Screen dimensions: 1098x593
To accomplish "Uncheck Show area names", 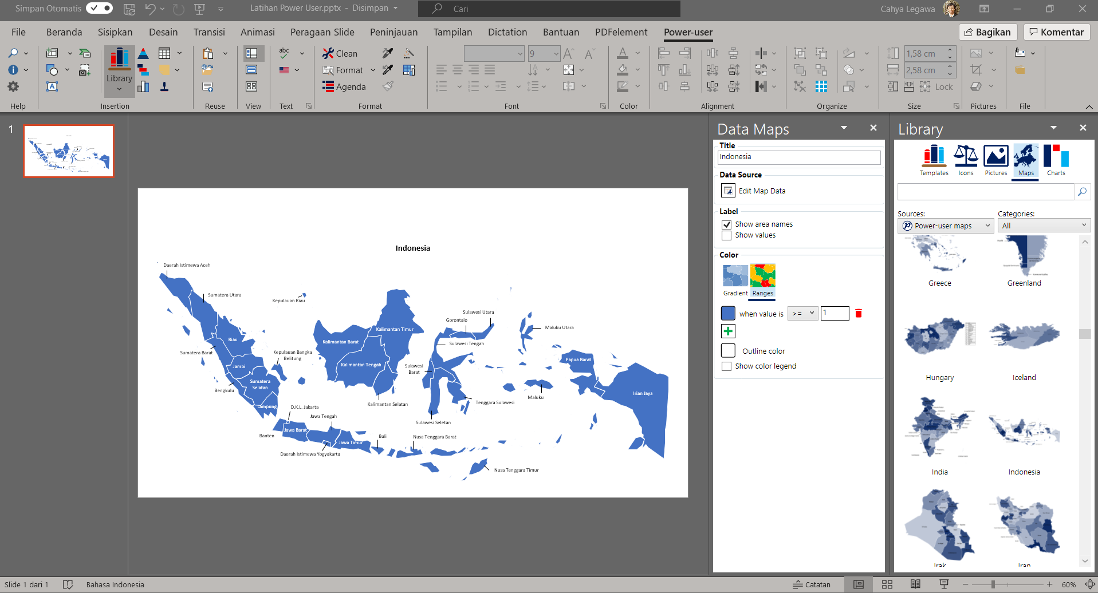I will 727,225.
